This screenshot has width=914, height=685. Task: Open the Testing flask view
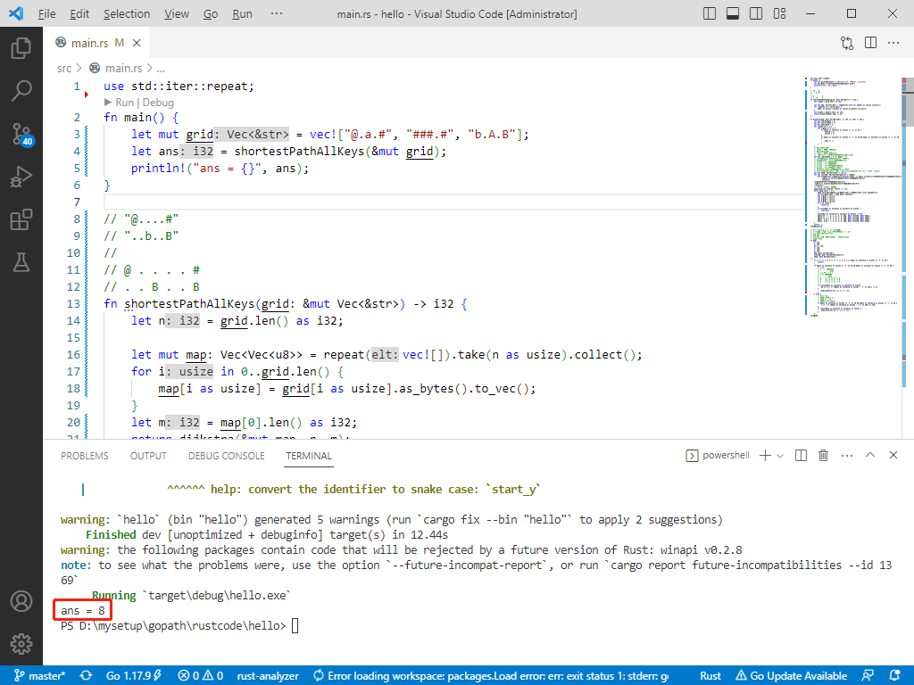(21, 263)
